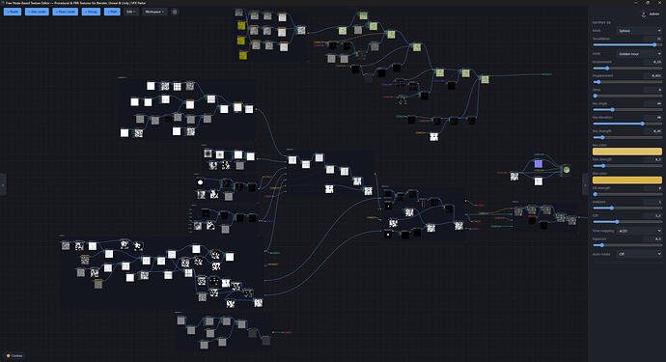This screenshot has height=362, width=666.
Task: Click the round settings icon in the top toolbar
Action: click(175, 12)
